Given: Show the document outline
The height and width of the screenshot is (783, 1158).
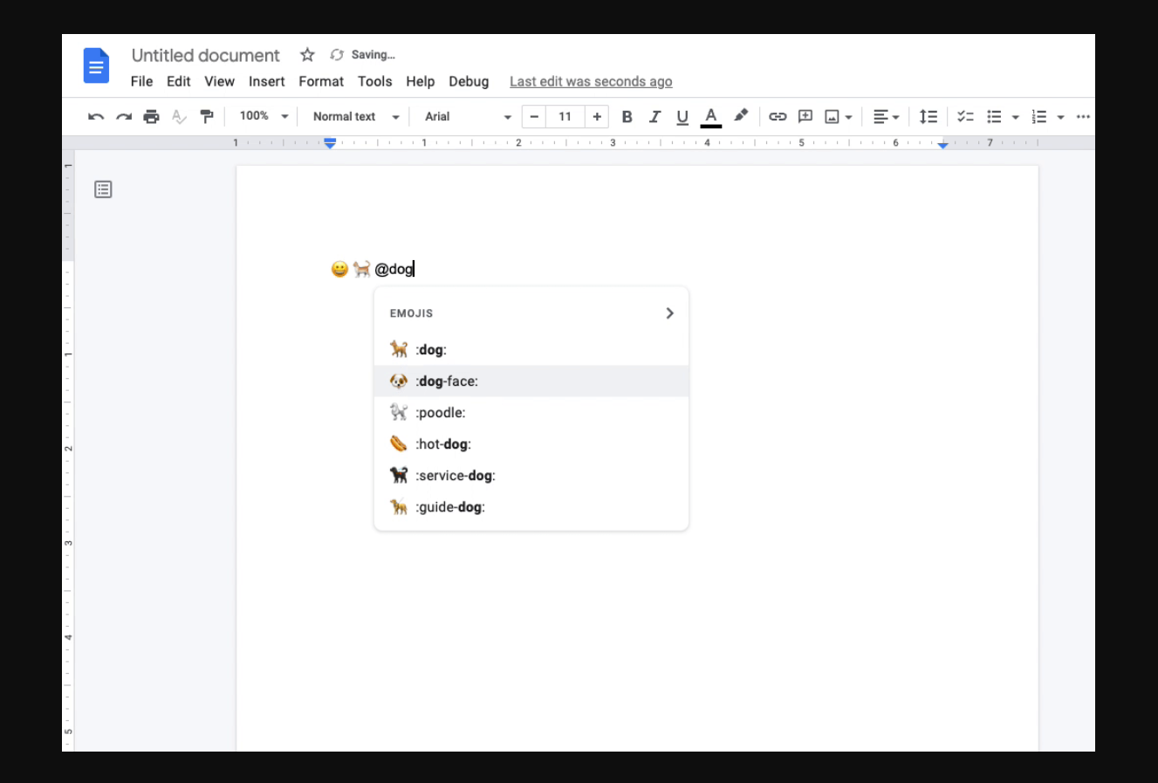Looking at the screenshot, I should pos(103,189).
